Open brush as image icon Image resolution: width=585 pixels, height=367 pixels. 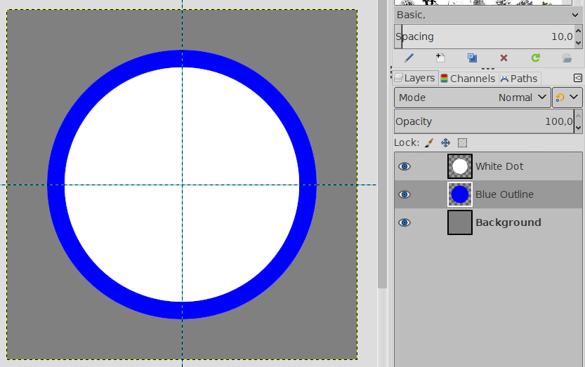coord(567,58)
